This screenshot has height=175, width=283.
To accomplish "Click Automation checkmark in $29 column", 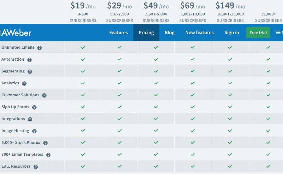I will tap(120, 59).
